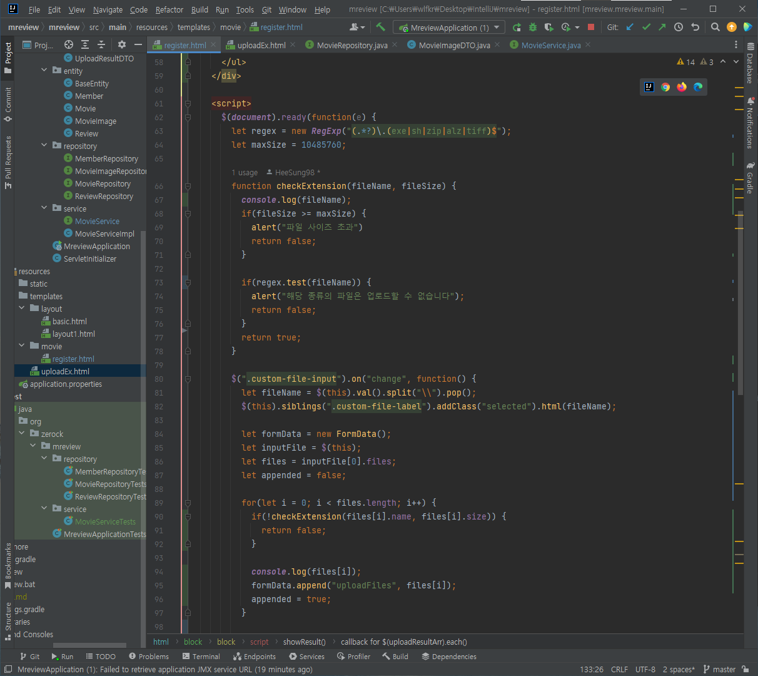Screen dimensions: 758x676
Task: Collapse the layout folder
Action: 22,309
